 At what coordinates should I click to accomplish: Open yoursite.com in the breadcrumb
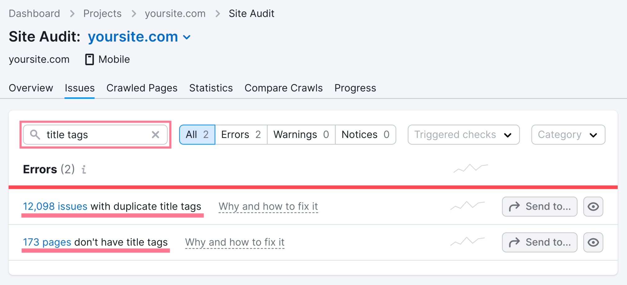click(x=175, y=13)
